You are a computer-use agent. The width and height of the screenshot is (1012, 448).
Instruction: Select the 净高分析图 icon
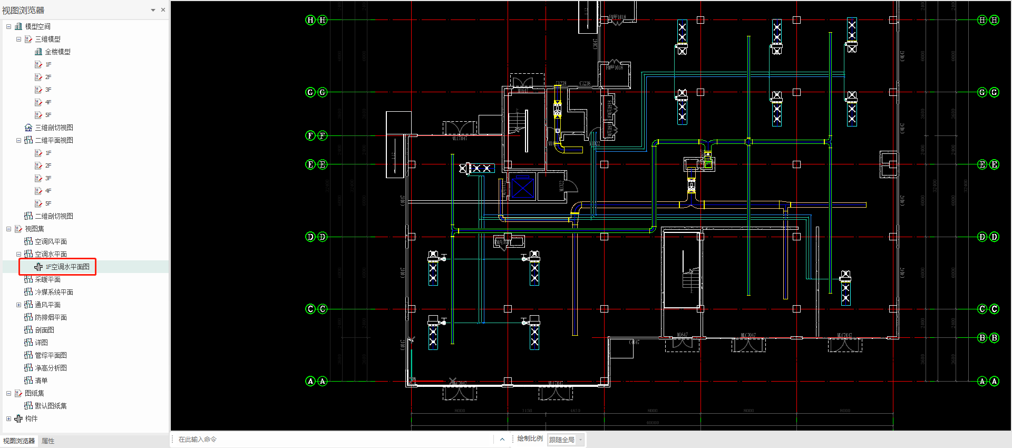coord(28,368)
